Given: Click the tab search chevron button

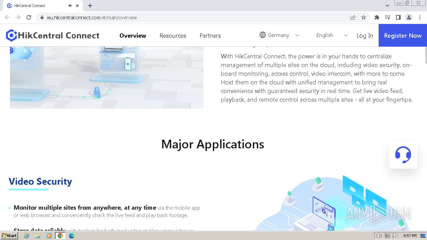Looking at the screenshot, I should [x=387, y=6].
